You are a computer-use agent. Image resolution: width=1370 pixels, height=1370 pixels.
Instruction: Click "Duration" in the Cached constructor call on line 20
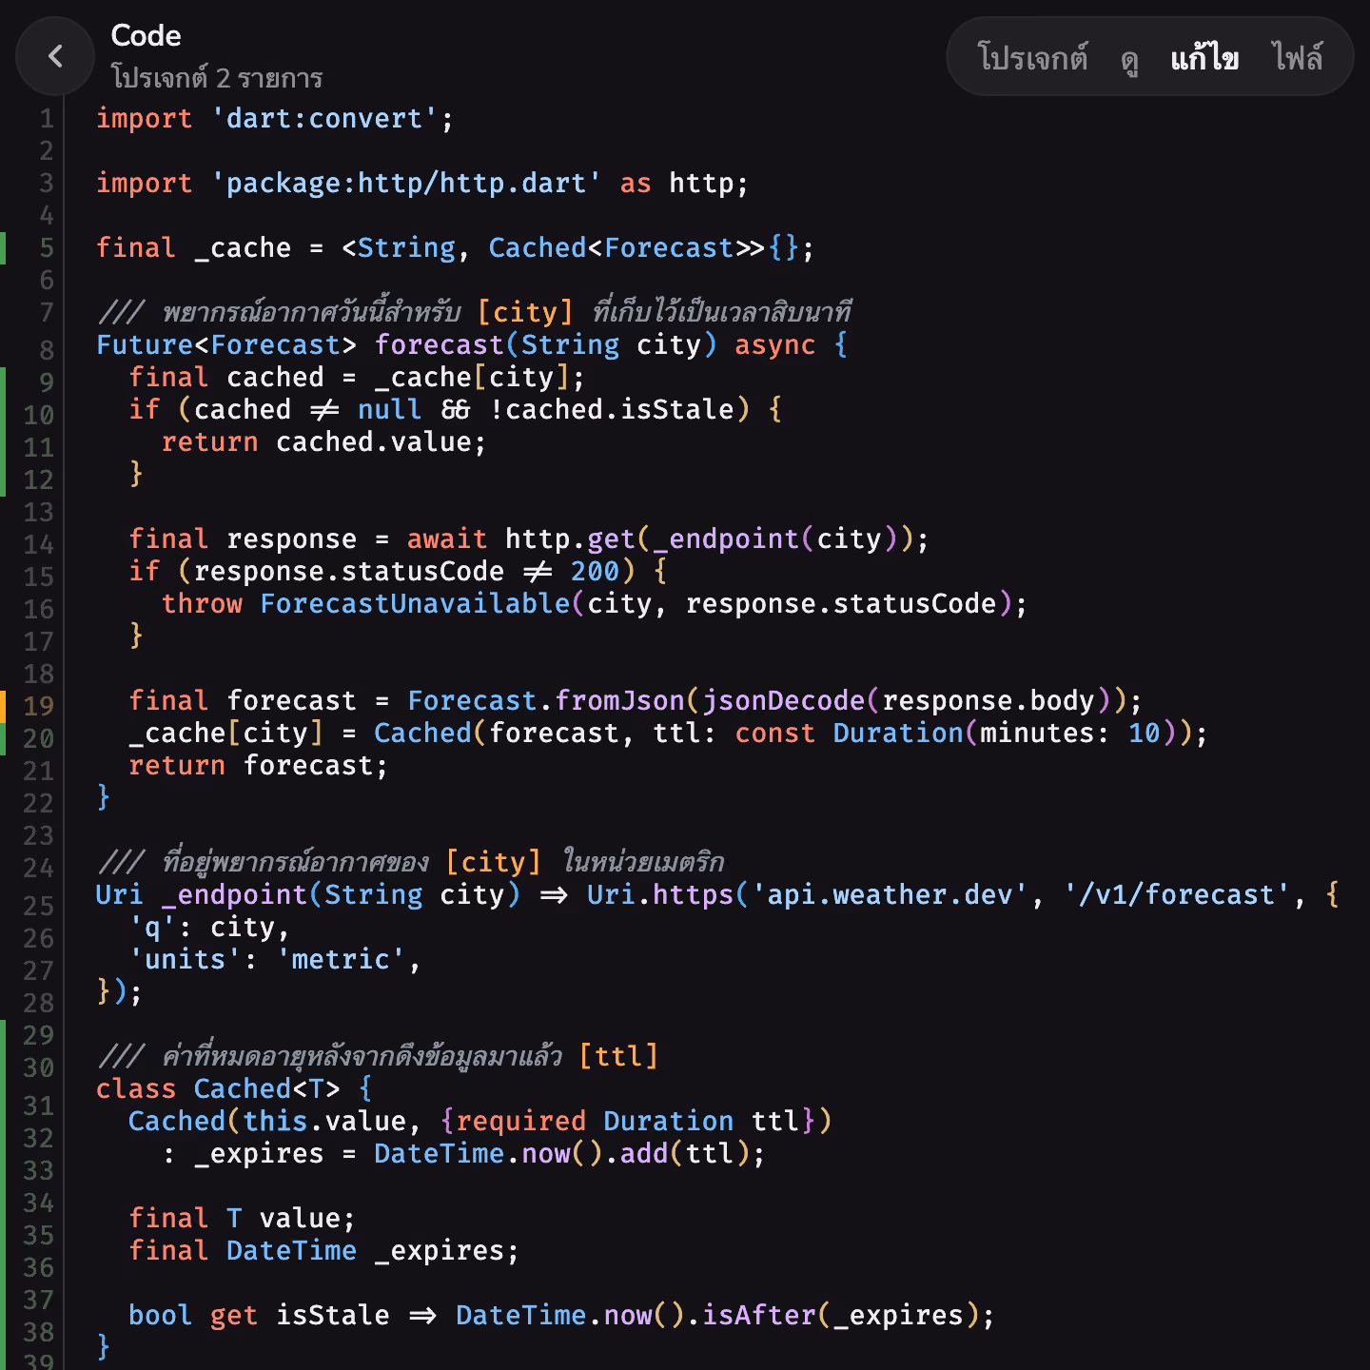coord(898,734)
